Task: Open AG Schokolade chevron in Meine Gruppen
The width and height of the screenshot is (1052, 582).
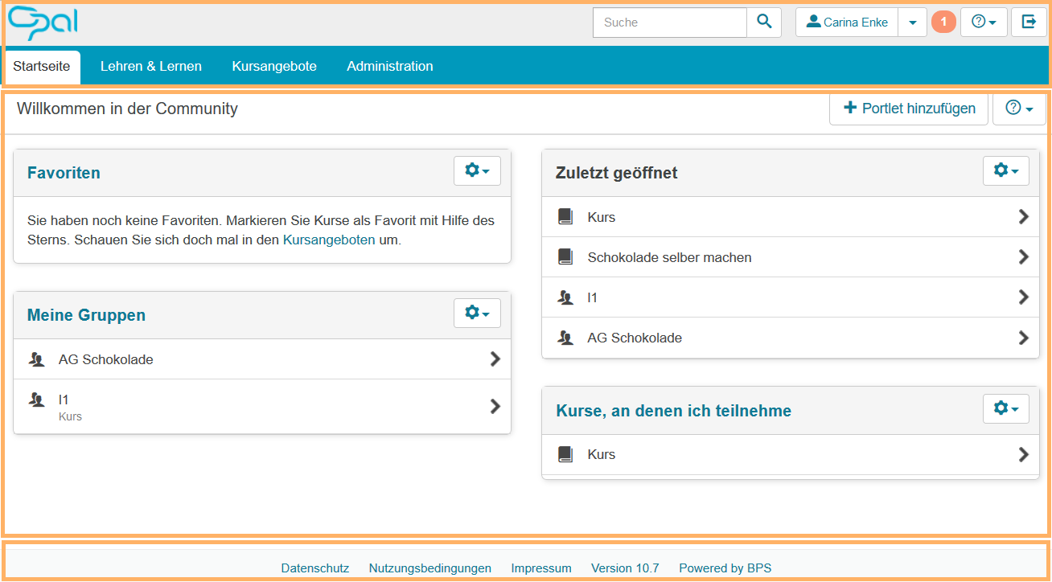Action: (x=495, y=359)
